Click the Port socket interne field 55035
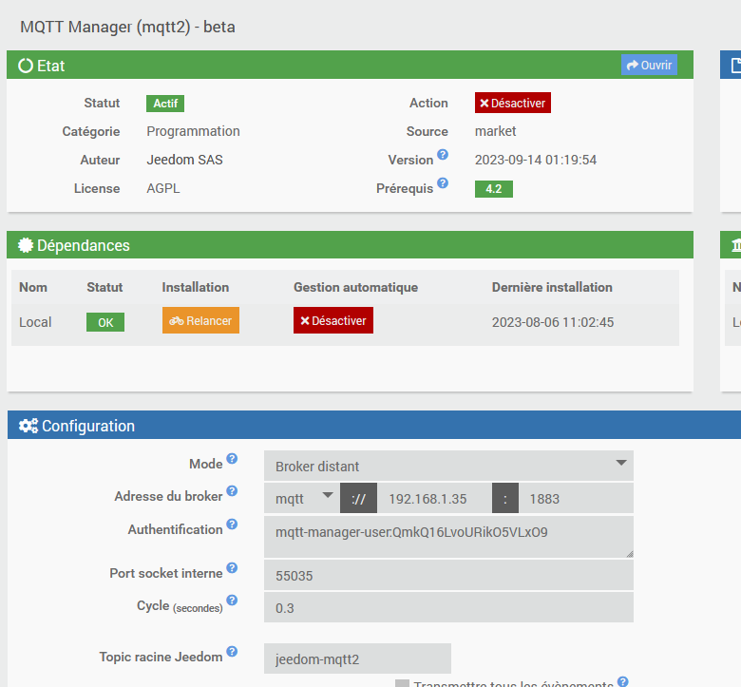The width and height of the screenshot is (741, 687). point(448,575)
